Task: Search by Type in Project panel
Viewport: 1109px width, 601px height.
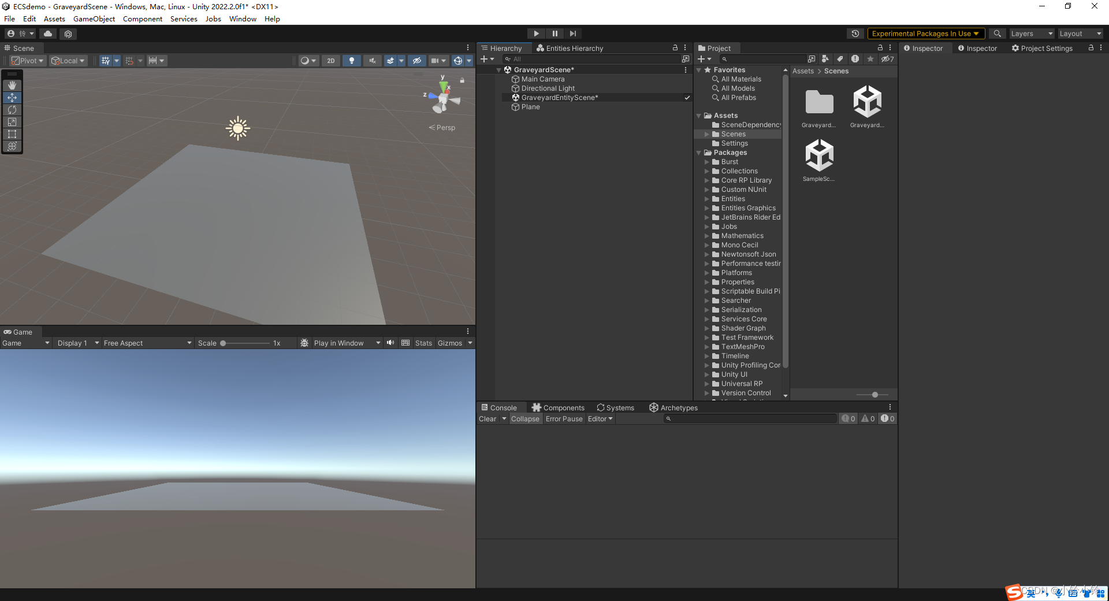Action: coord(825,59)
